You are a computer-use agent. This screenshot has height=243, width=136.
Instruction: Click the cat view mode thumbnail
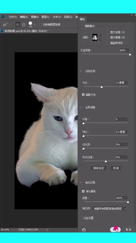coord(95,37)
